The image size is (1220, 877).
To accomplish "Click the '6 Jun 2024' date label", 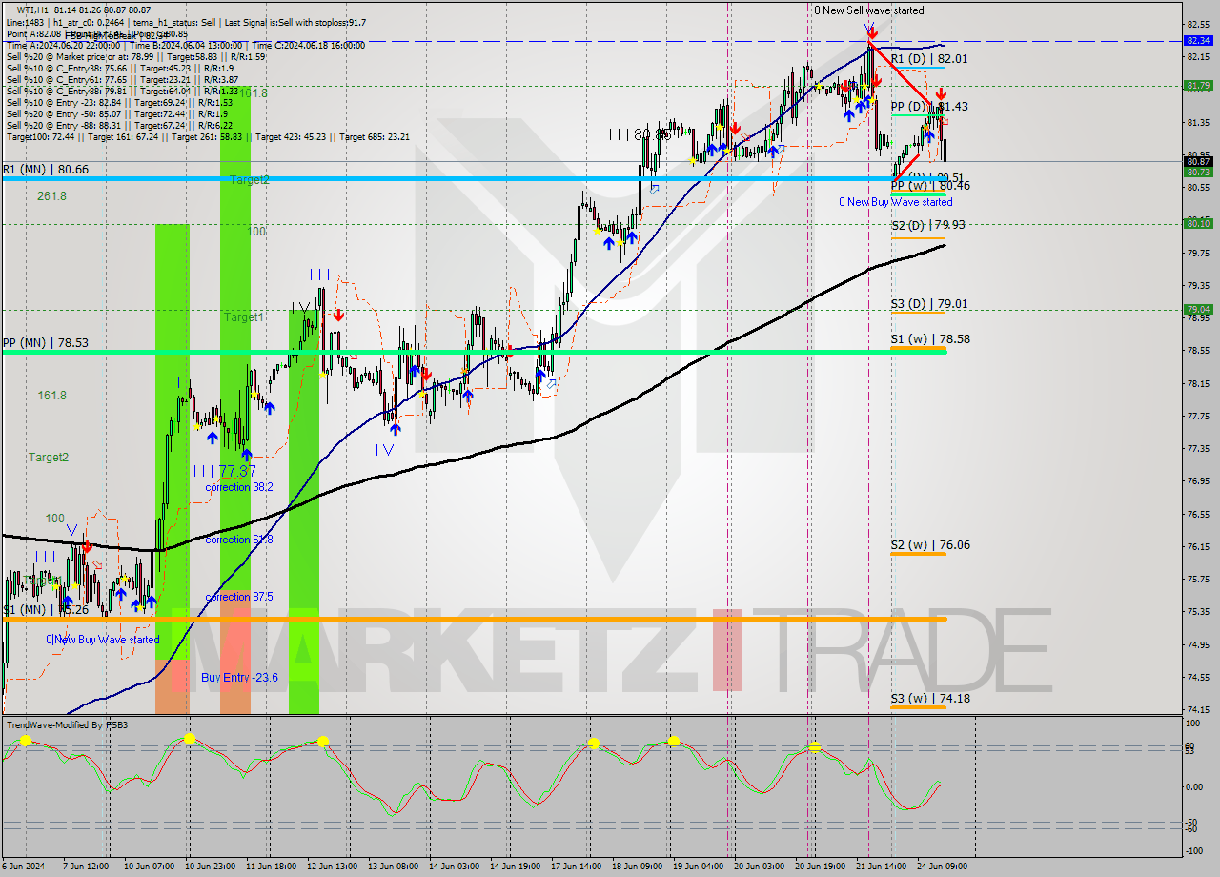I will coord(22,867).
